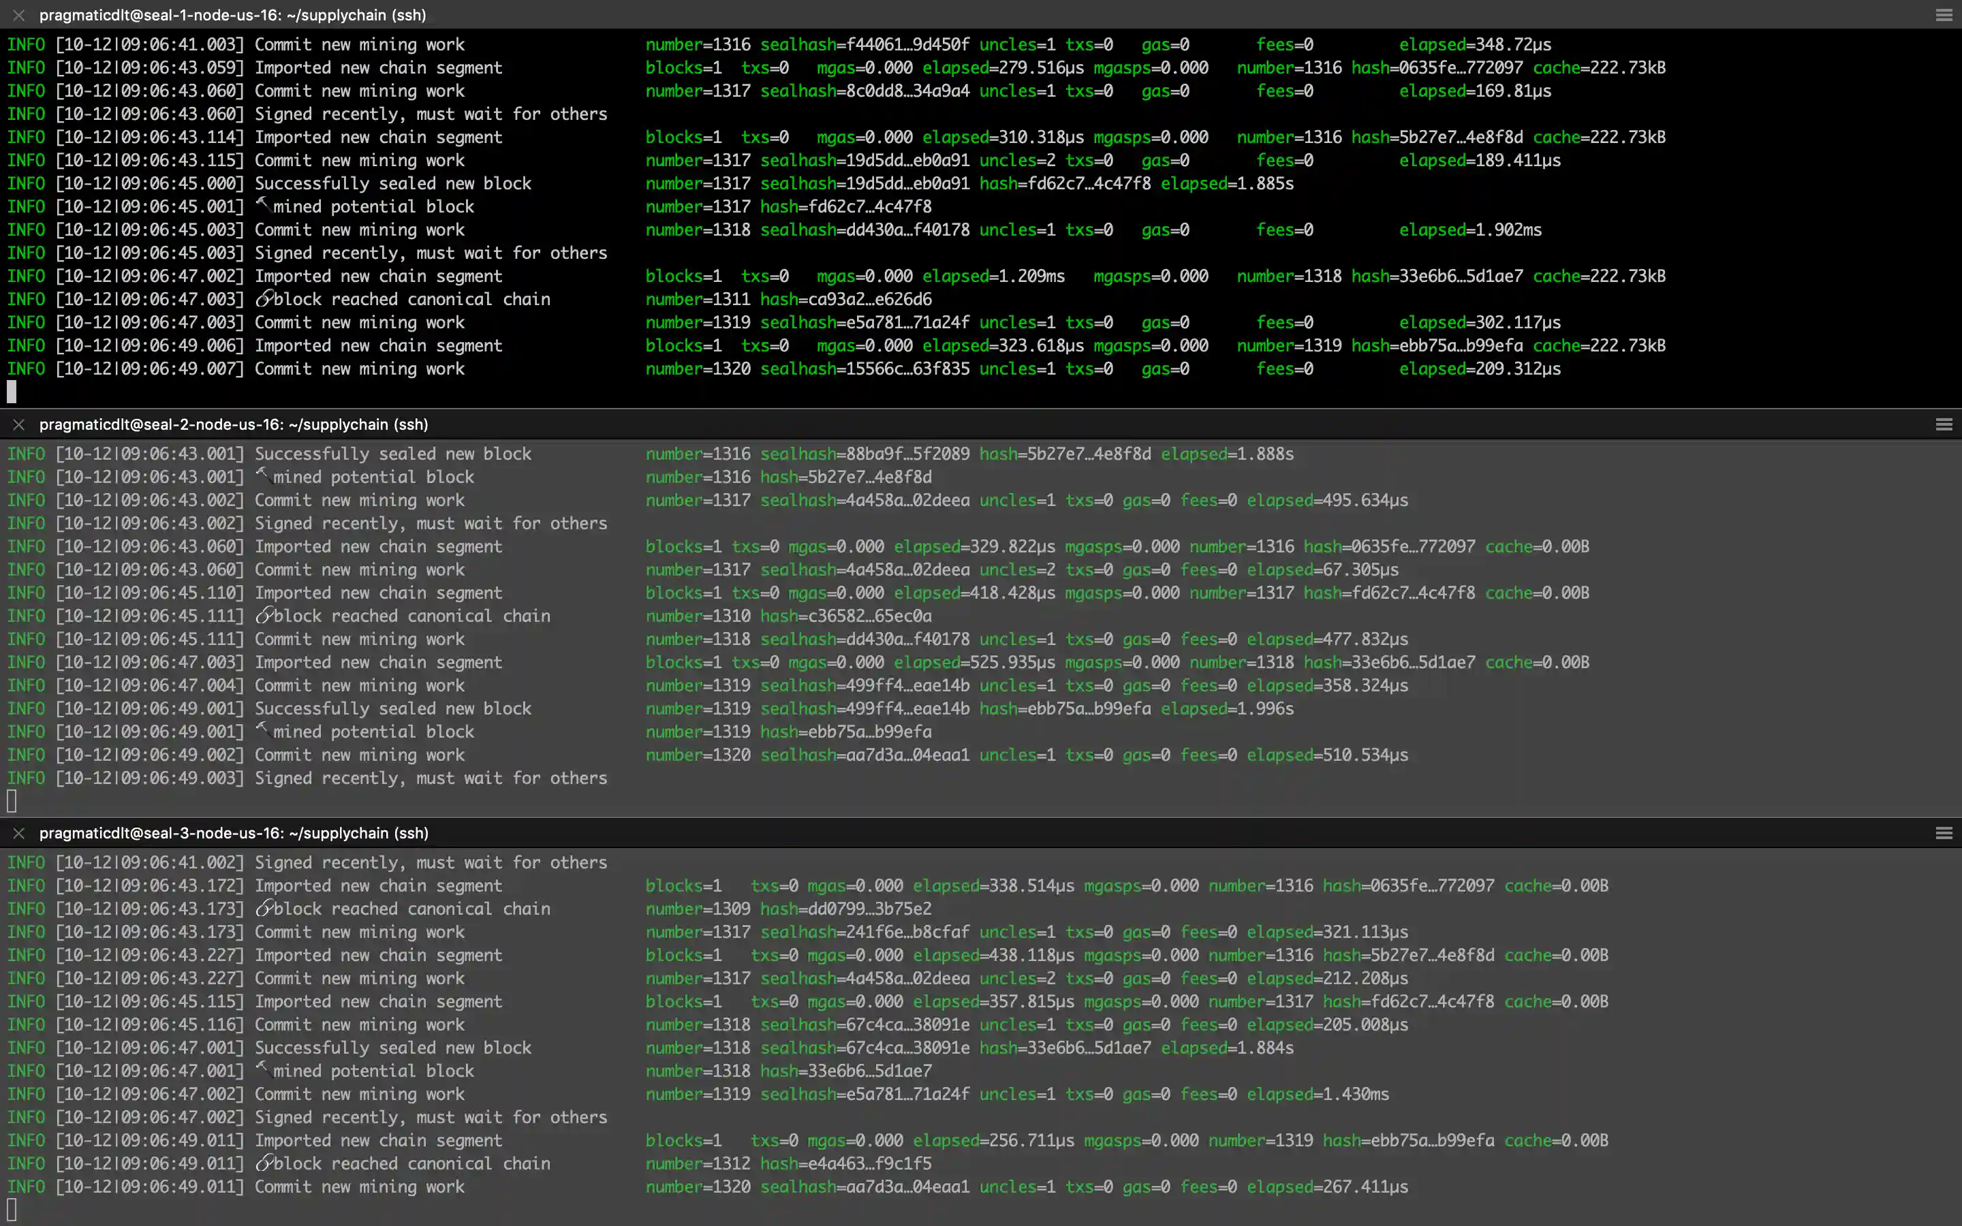Screen dimensions: 1962x1226
Task: Click elapsed=1.902ms in seal-1 pane
Action: point(1470,230)
